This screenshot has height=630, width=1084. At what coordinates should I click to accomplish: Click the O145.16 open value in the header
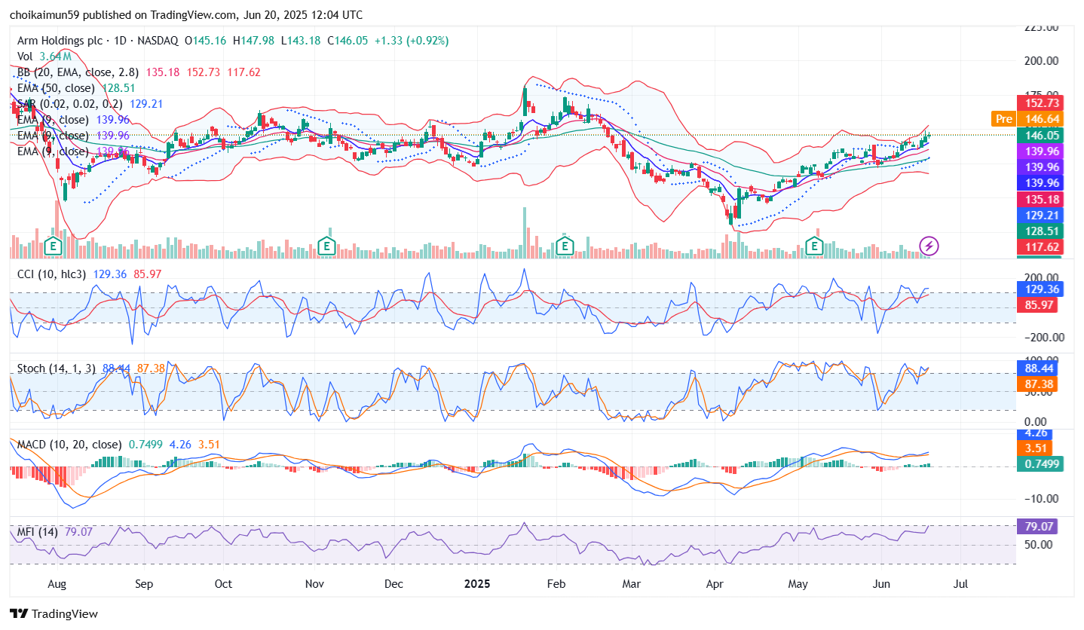pos(207,41)
